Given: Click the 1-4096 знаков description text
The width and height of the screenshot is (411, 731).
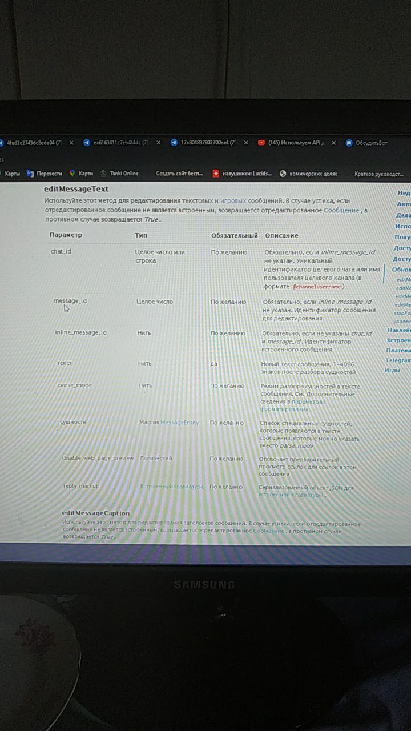Looking at the screenshot, I should (x=308, y=368).
